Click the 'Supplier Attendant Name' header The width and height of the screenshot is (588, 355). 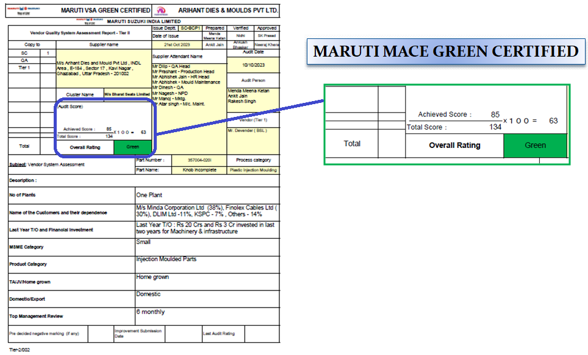click(x=177, y=57)
